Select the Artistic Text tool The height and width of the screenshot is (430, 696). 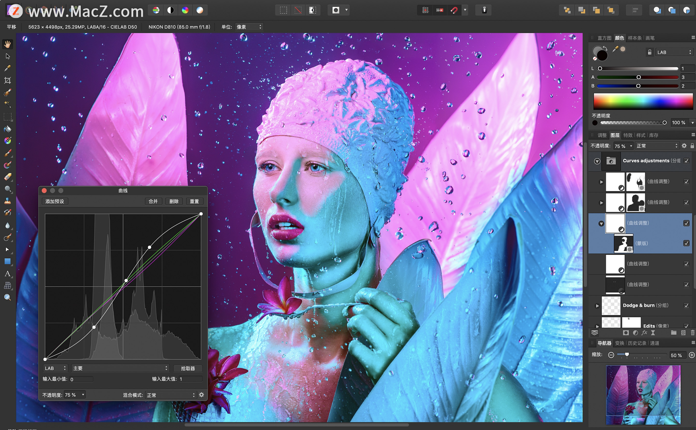[x=8, y=273]
